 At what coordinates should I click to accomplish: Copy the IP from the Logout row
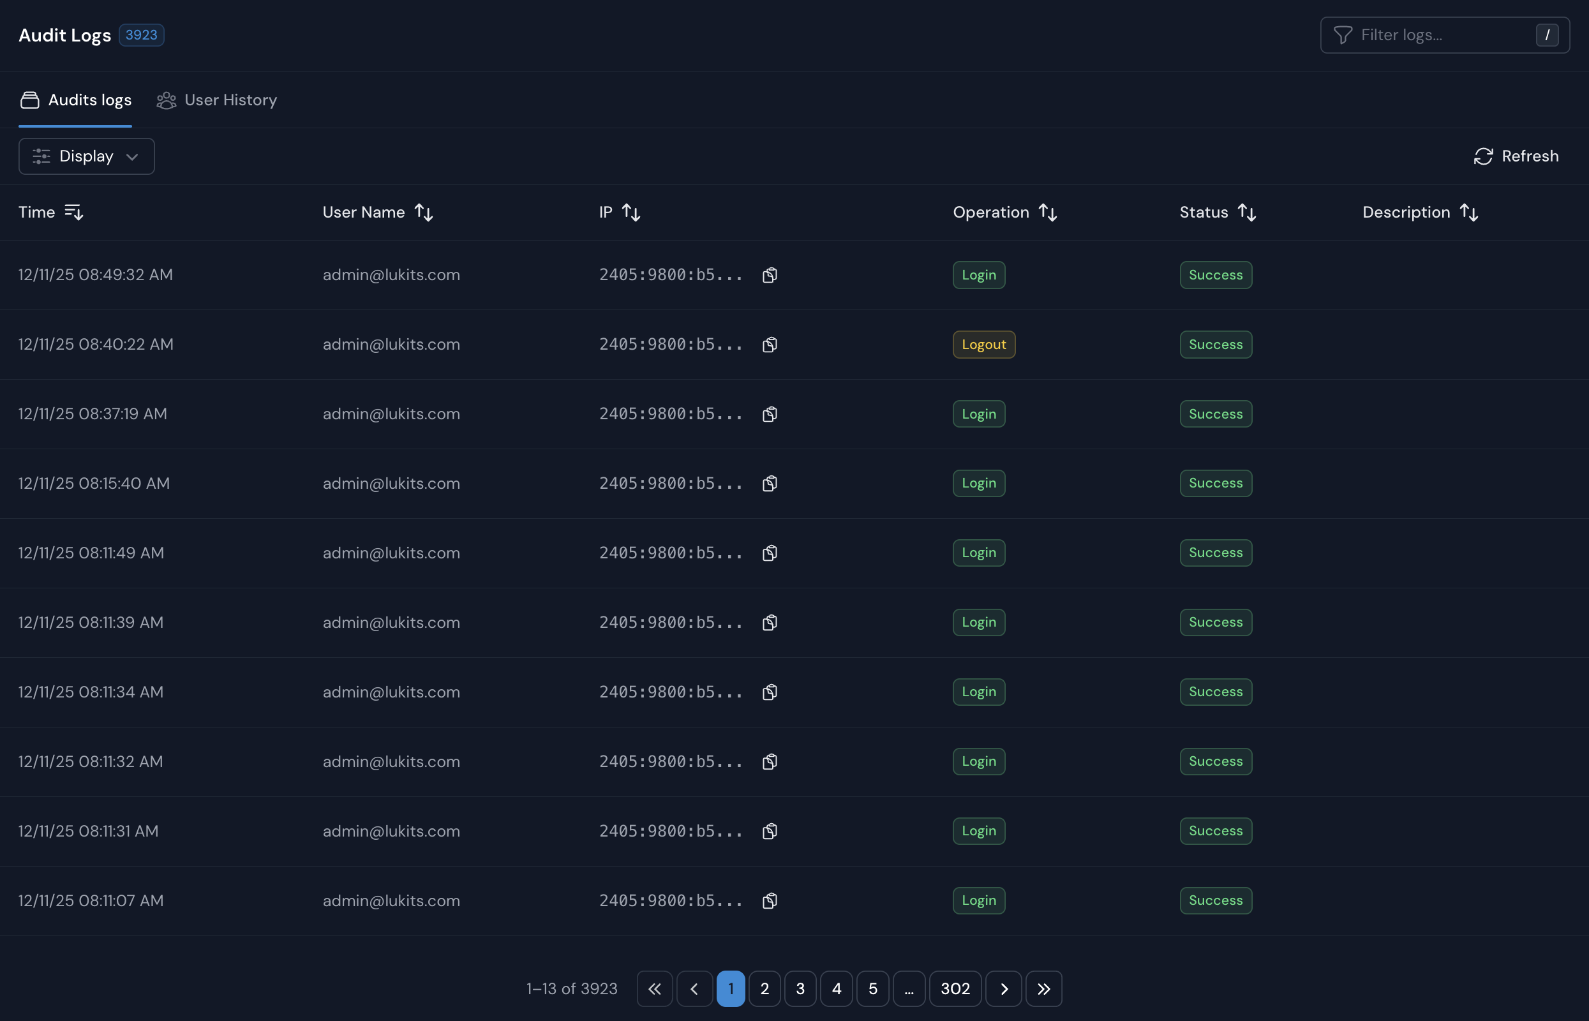pyautogui.click(x=770, y=344)
